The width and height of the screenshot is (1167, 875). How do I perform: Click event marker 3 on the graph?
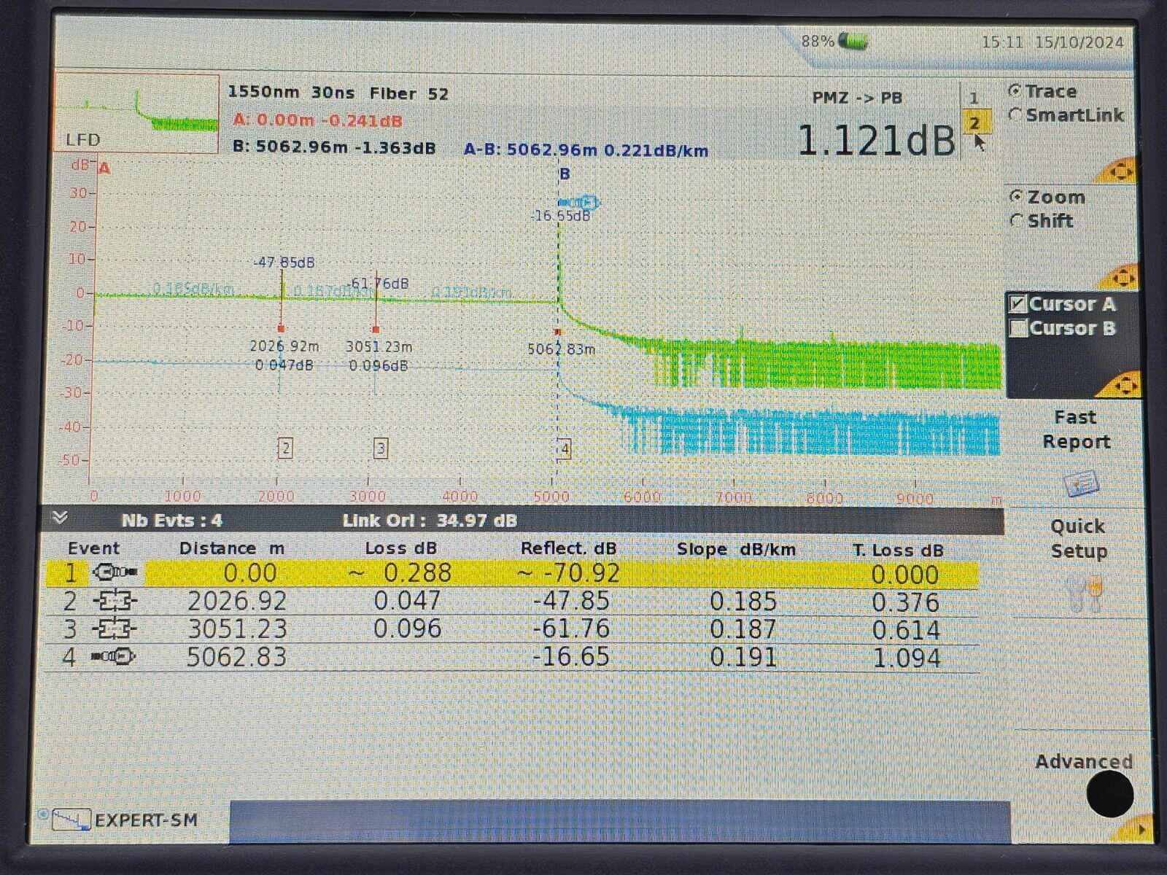(x=381, y=448)
